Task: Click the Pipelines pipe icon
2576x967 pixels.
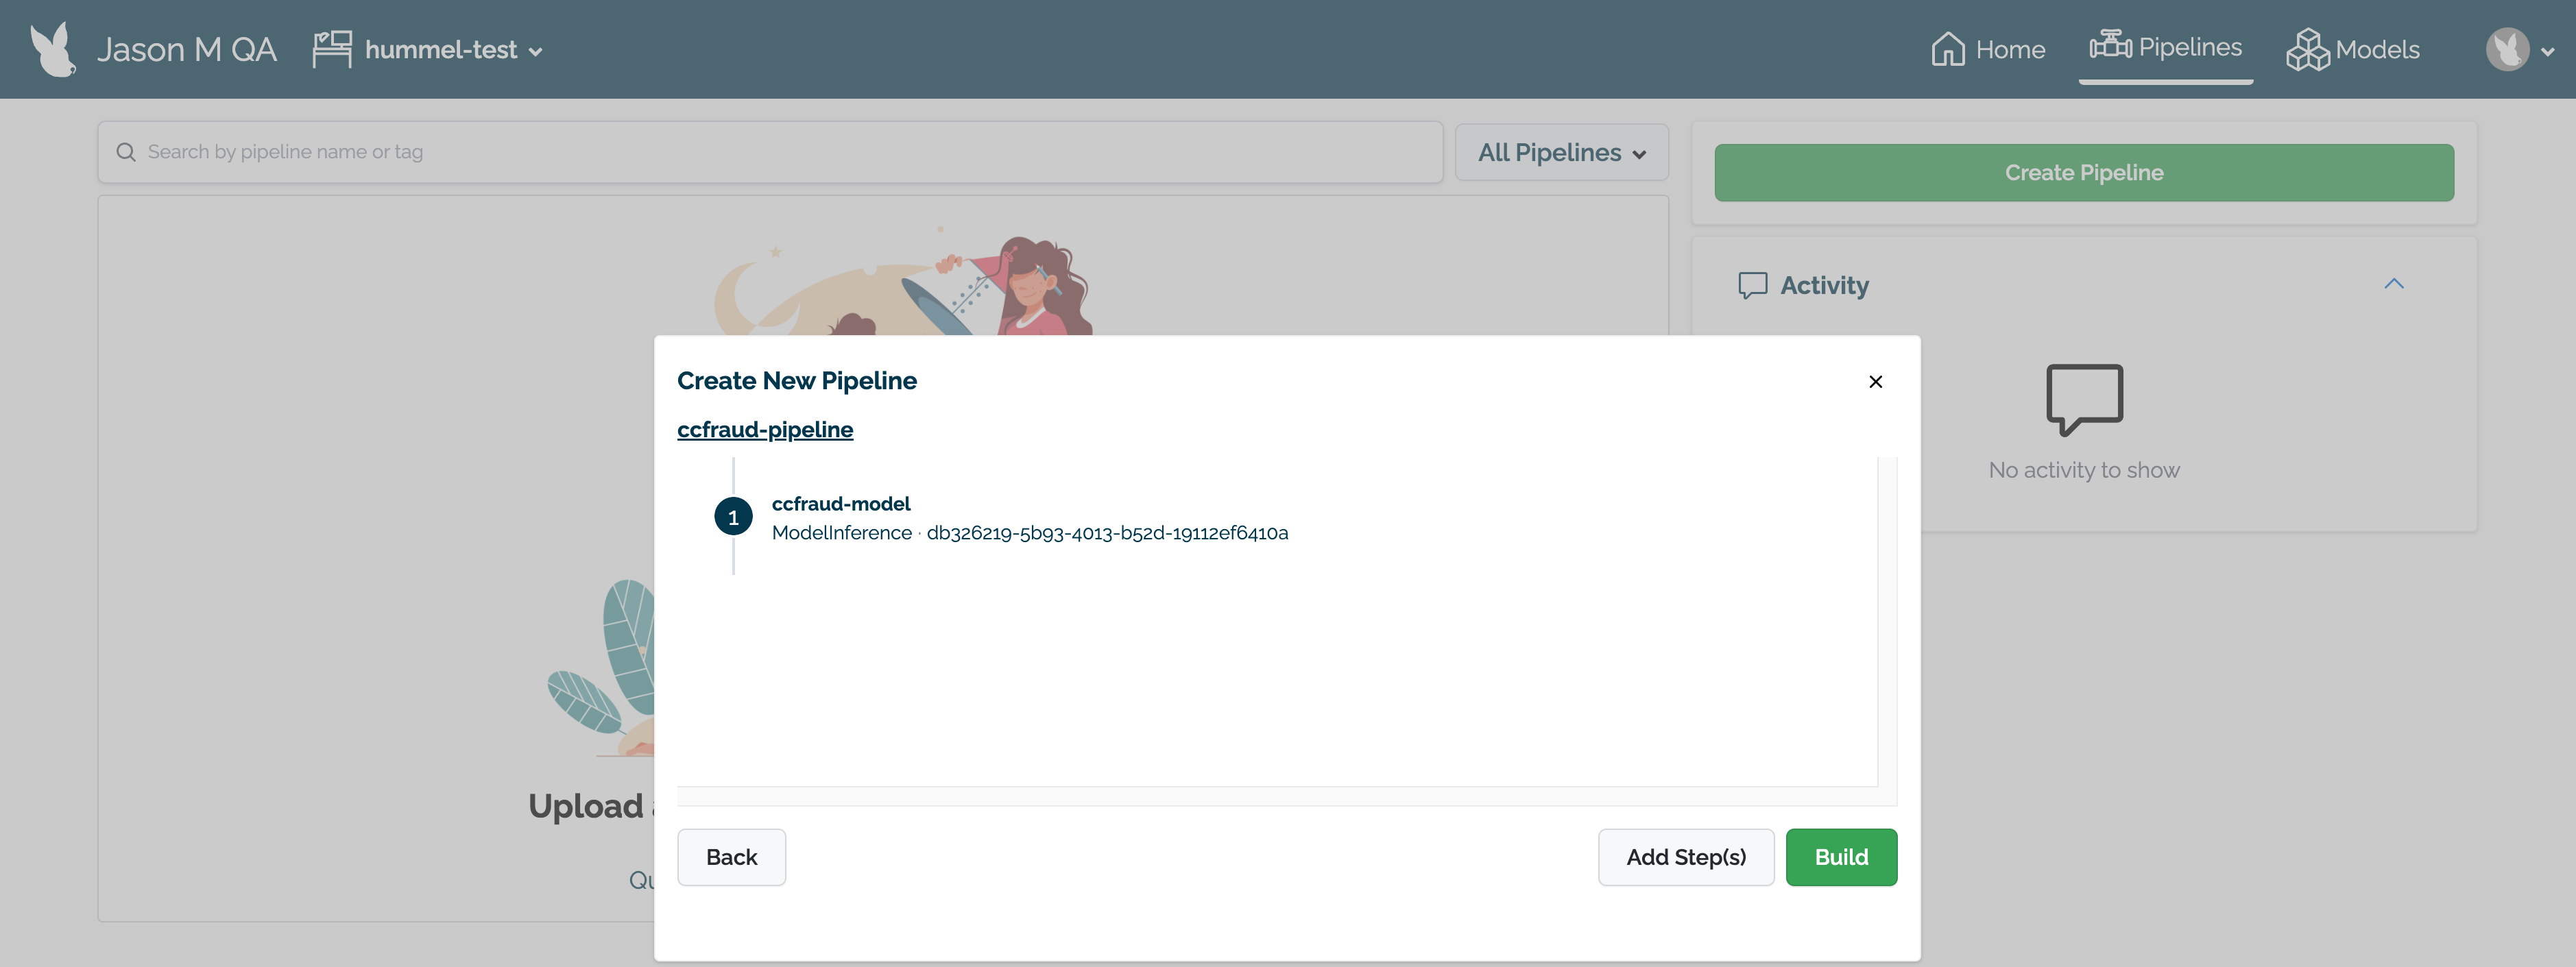Action: (2110, 46)
